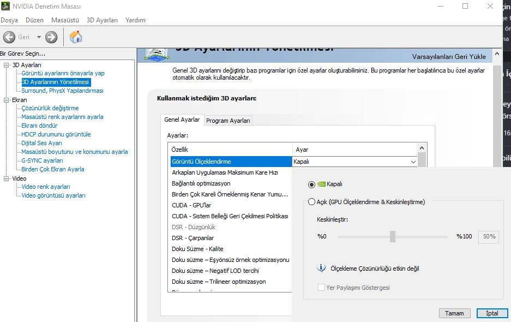Collapse the Video tree node

(x=6, y=179)
